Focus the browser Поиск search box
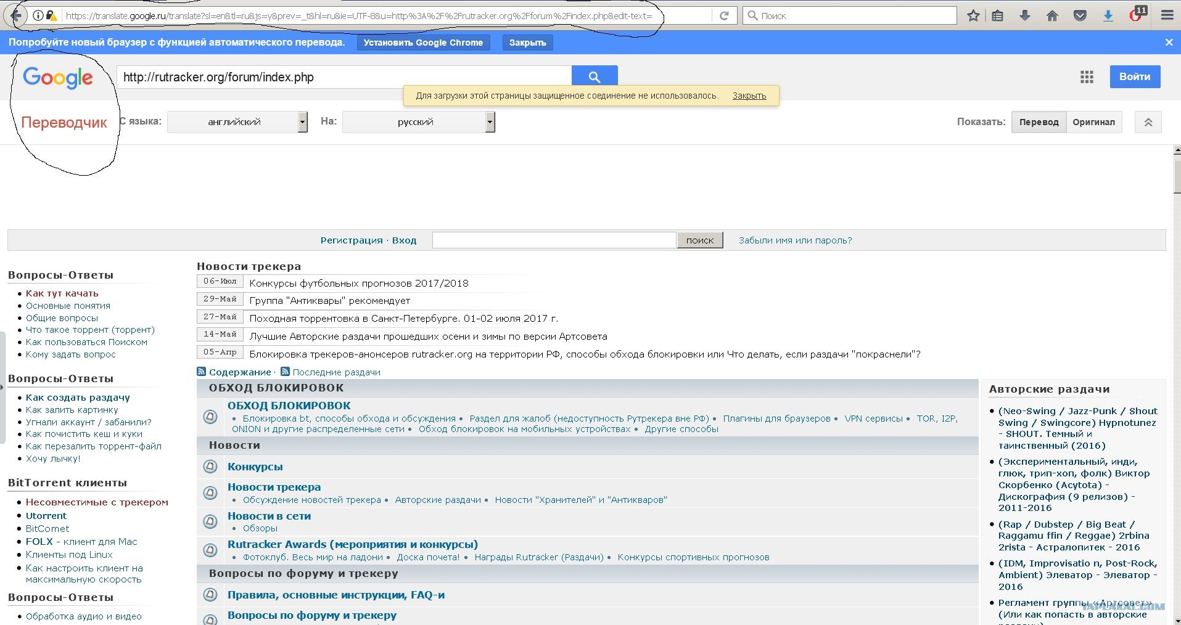Image resolution: width=1181 pixels, height=625 pixels. 850,16
